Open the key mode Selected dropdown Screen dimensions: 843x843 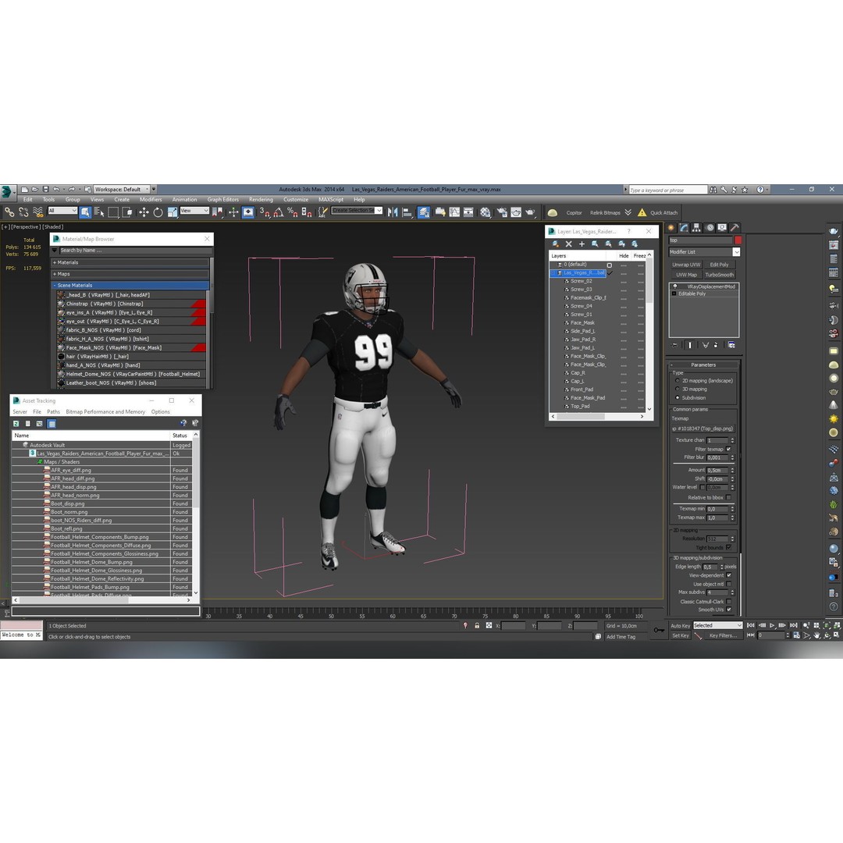[x=718, y=625]
